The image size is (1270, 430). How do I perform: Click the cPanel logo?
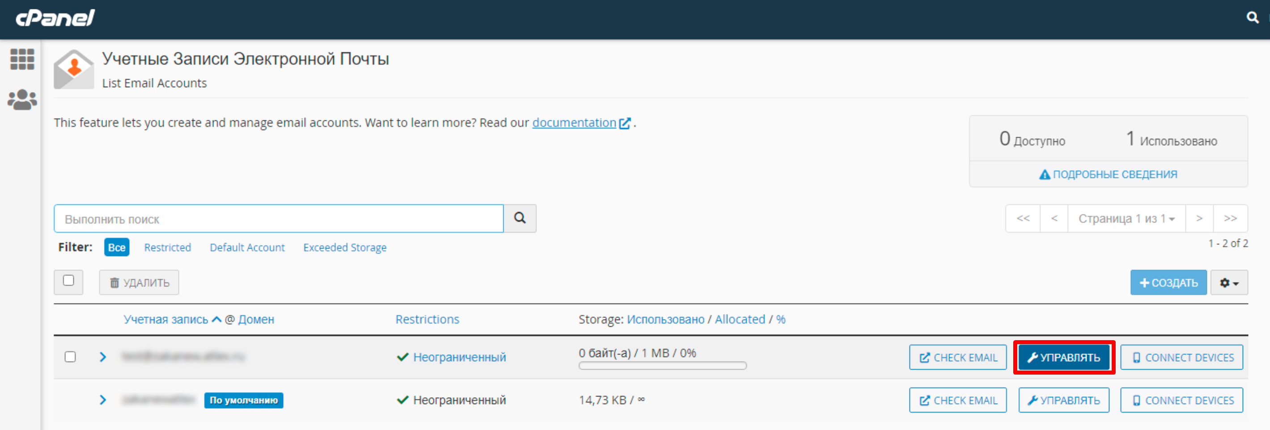(x=55, y=18)
